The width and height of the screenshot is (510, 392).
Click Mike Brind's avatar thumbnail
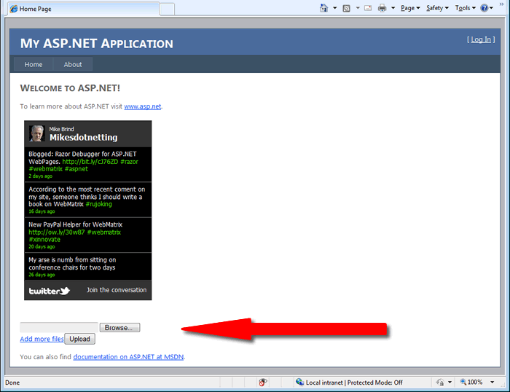[36, 133]
